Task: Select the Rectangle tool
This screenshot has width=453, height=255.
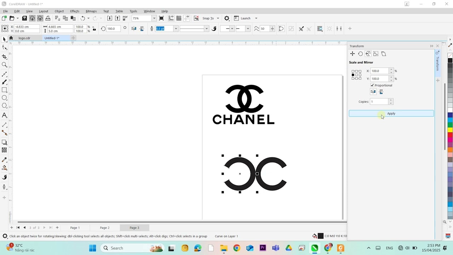Action: click(x=4, y=90)
